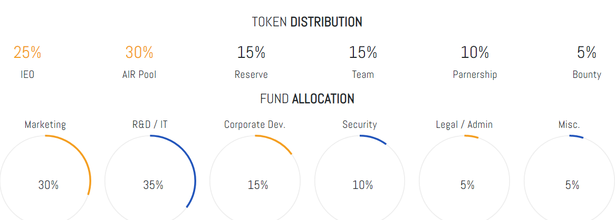Select the 15% value in Corporate Dev. circle
This screenshot has height=220, width=615.
coord(258,185)
